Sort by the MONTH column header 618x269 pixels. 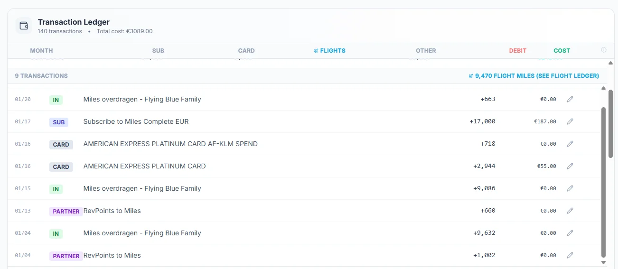[42, 51]
